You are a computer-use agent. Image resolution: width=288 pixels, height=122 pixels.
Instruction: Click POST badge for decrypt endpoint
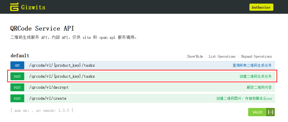17,87
